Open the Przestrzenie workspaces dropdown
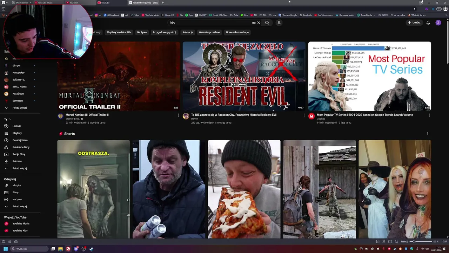Screen dimensions: 449x253 tap(22, 2)
